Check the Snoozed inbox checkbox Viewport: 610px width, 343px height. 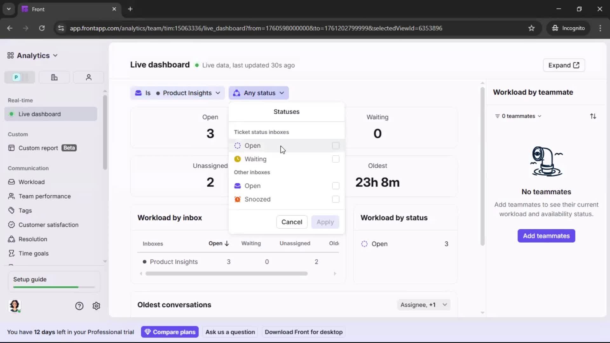pyautogui.click(x=335, y=199)
